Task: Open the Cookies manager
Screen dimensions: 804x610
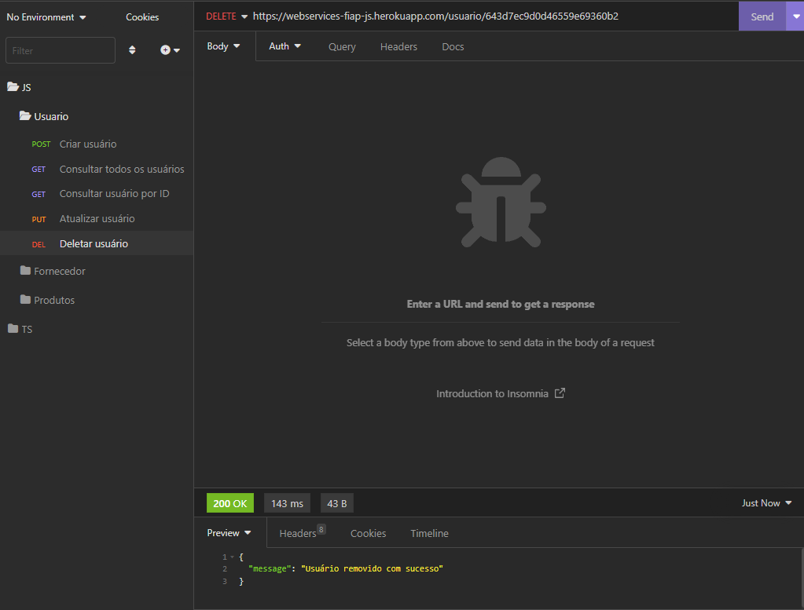Action: pos(141,16)
